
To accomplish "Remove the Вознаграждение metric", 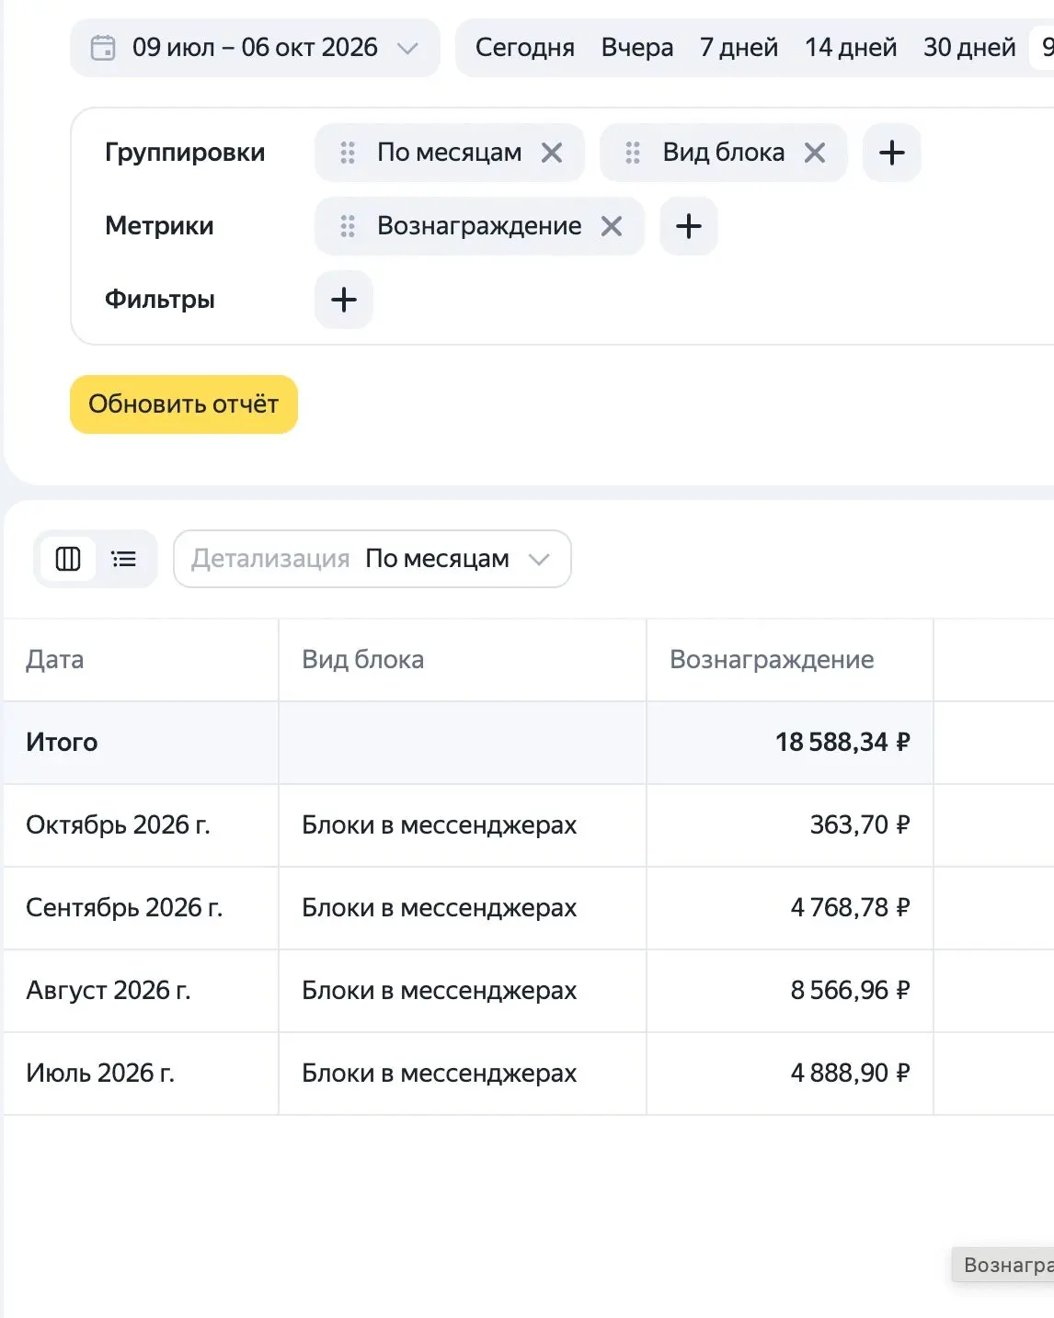I will pyautogui.click(x=612, y=226).
